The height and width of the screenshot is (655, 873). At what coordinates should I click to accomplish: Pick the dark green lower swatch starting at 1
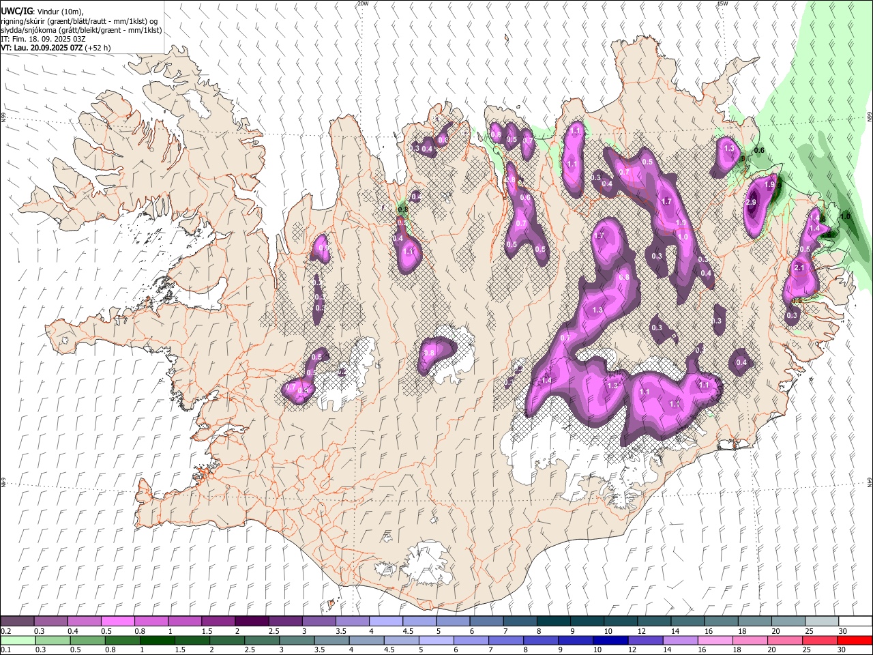(x=157, y=640)
